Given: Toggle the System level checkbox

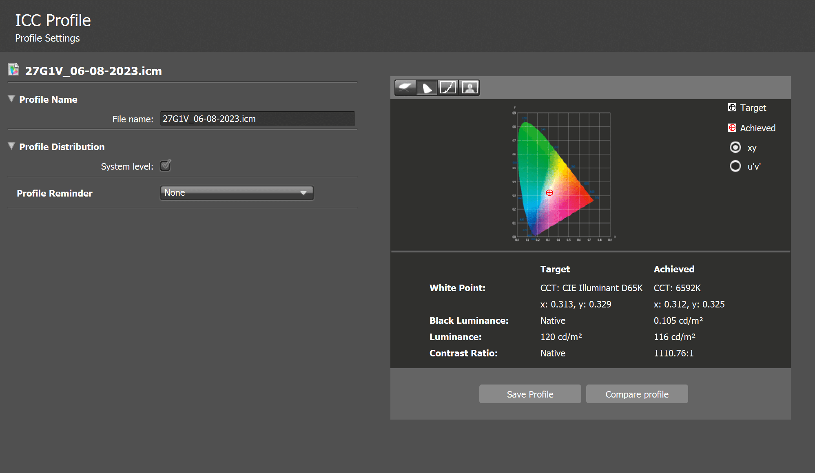Looking at the screenshot, I should (165, 166).
